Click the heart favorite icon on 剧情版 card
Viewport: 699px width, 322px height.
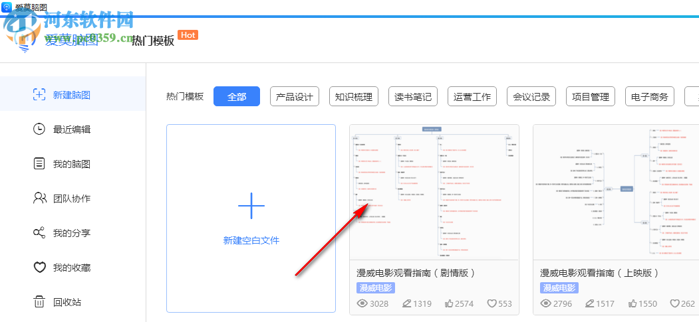pos(491,304)
